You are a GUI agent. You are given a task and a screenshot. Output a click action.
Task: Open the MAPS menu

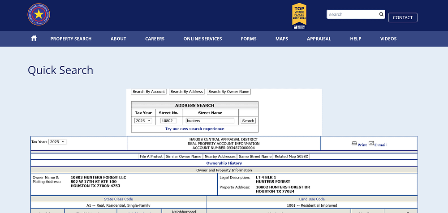[x=282, y=39]
